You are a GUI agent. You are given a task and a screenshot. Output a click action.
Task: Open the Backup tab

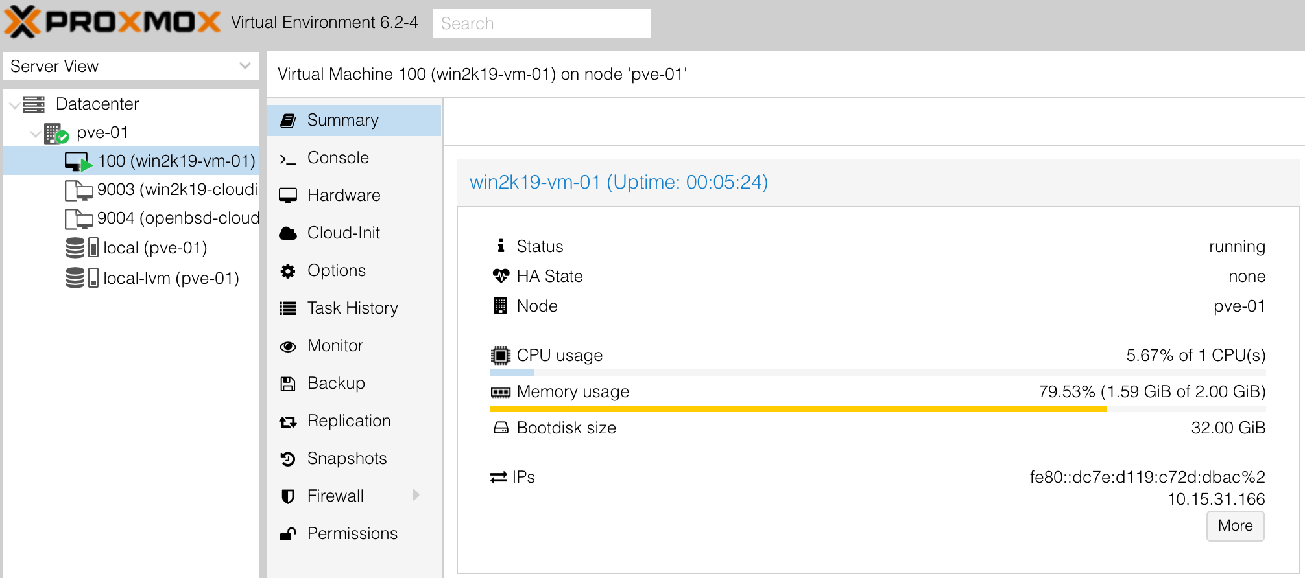coord(354,384)
